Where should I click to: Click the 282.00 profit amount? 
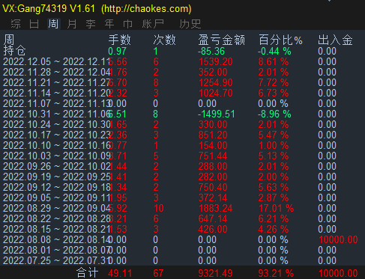pyautogui.click(x=213, y=177)
